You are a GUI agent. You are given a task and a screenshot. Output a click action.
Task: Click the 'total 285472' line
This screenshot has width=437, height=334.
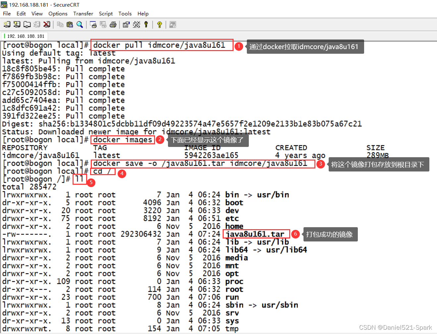29,187
